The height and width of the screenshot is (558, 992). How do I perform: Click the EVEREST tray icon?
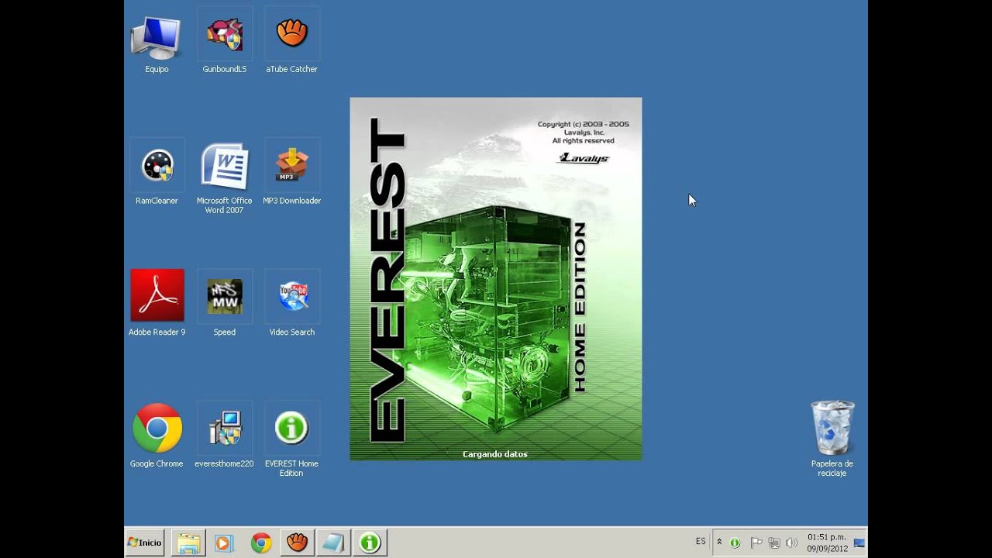[x=735, y=542]
